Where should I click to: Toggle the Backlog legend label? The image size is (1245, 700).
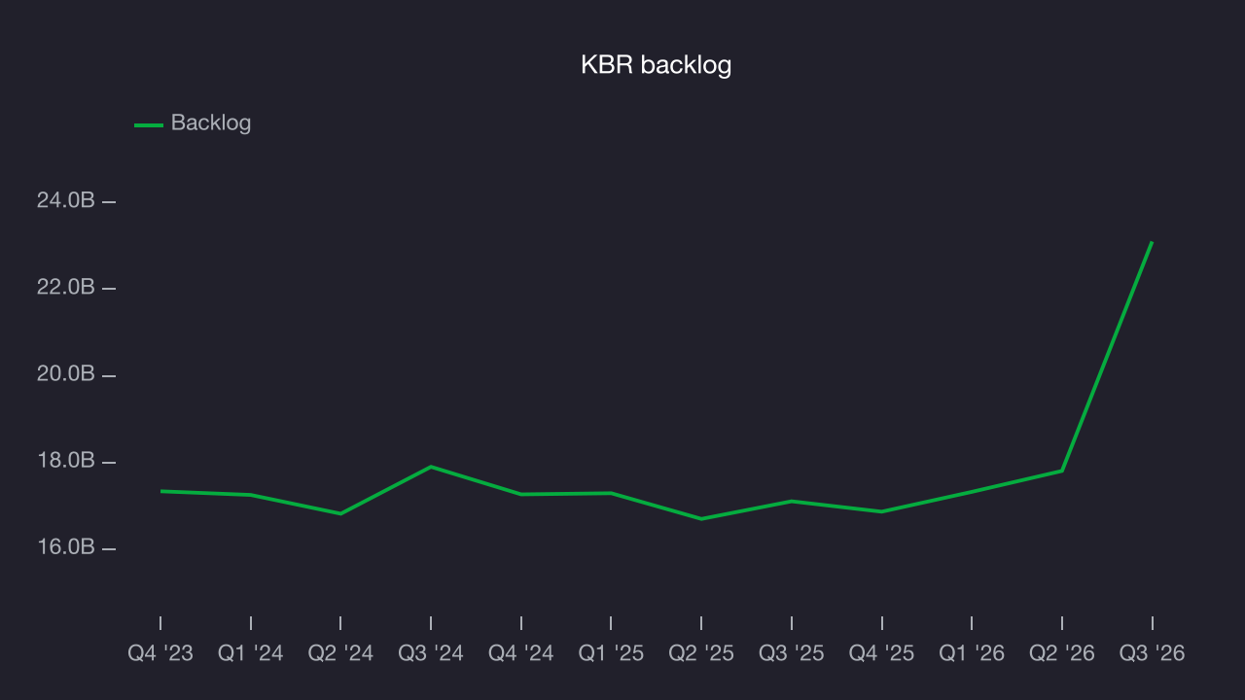211,123
